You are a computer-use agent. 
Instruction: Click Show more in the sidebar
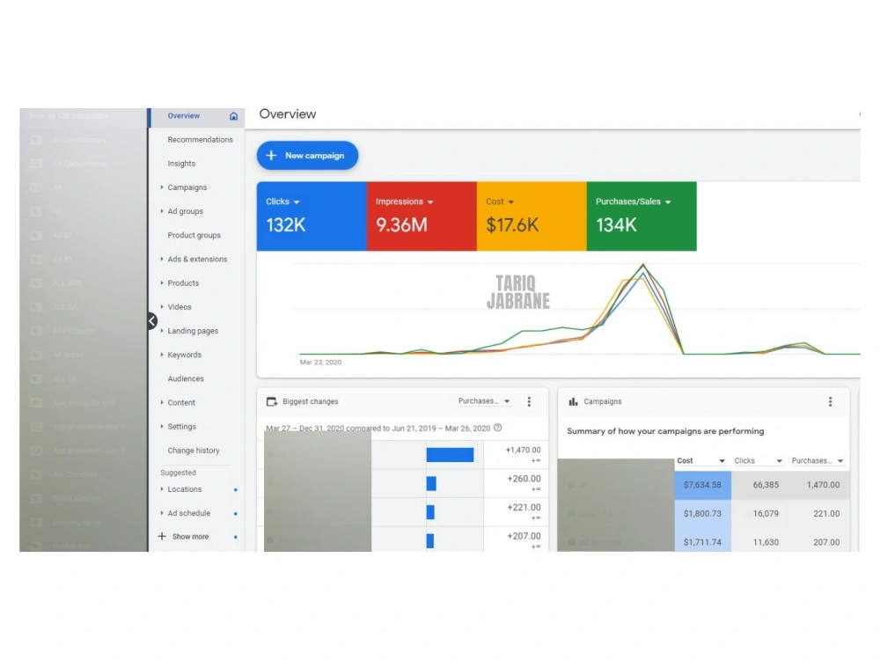coord(190,537)
